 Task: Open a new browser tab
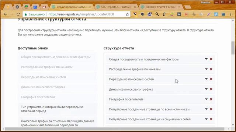coord(188,7)
